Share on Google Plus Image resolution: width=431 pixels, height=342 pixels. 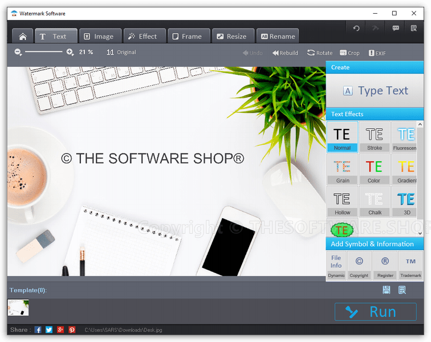60,329
